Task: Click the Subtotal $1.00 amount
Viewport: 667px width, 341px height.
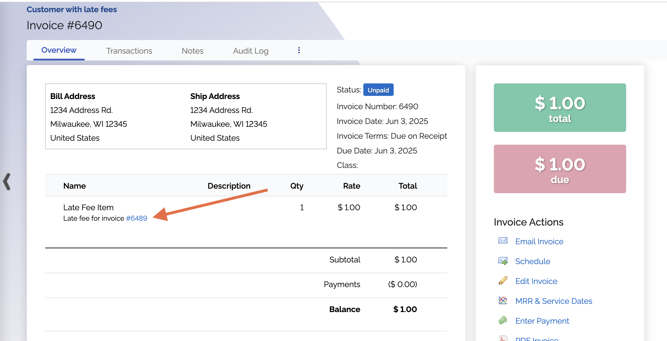Action: (406, 260)
